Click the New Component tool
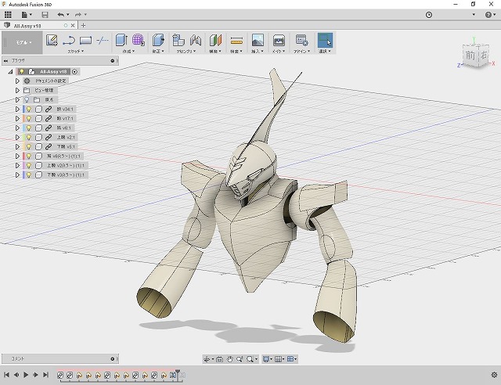Image resolution: width=501 pixels, height=385 pixels. [x=178, y=40]
